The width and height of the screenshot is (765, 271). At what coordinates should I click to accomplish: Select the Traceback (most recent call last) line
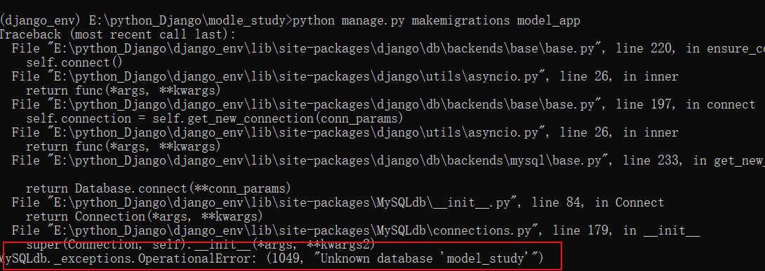tap(118, 34)
